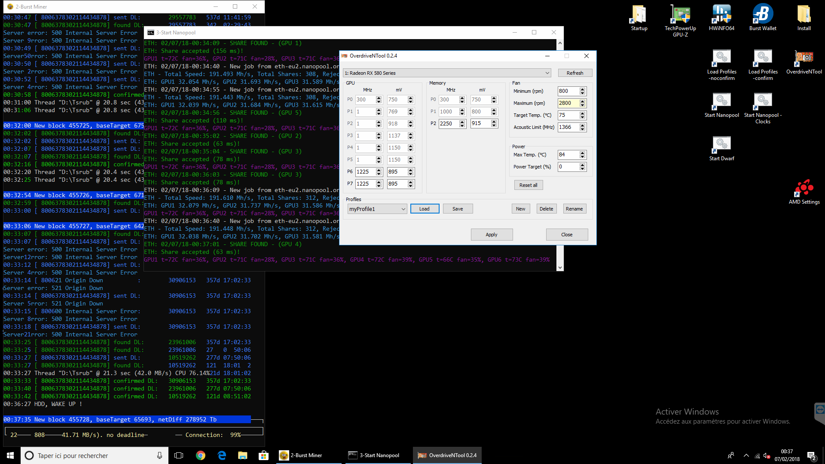The image size is (825, 464).
Task: Launch Google Chrome from the taskbar
Action: click(x=201, y=455)
